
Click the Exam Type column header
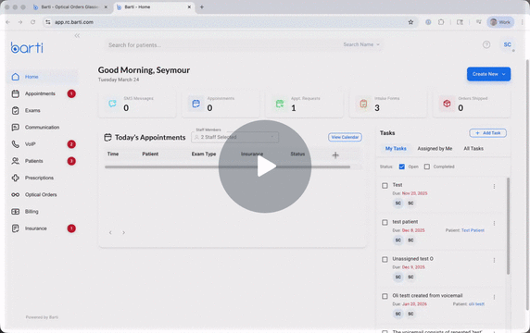pyautogui.click(x=204, y=154)
